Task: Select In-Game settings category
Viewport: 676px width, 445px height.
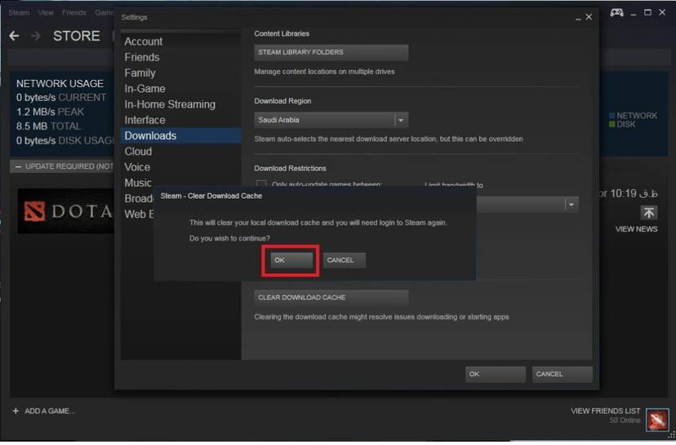Action: (x=145, y=89)
